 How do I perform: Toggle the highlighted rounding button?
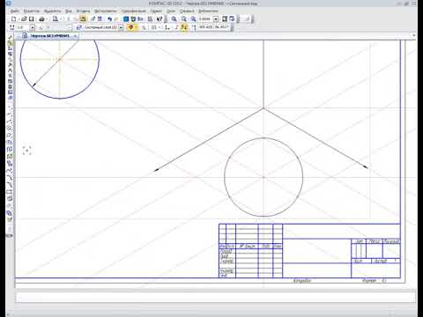click(x=184, y=27)
